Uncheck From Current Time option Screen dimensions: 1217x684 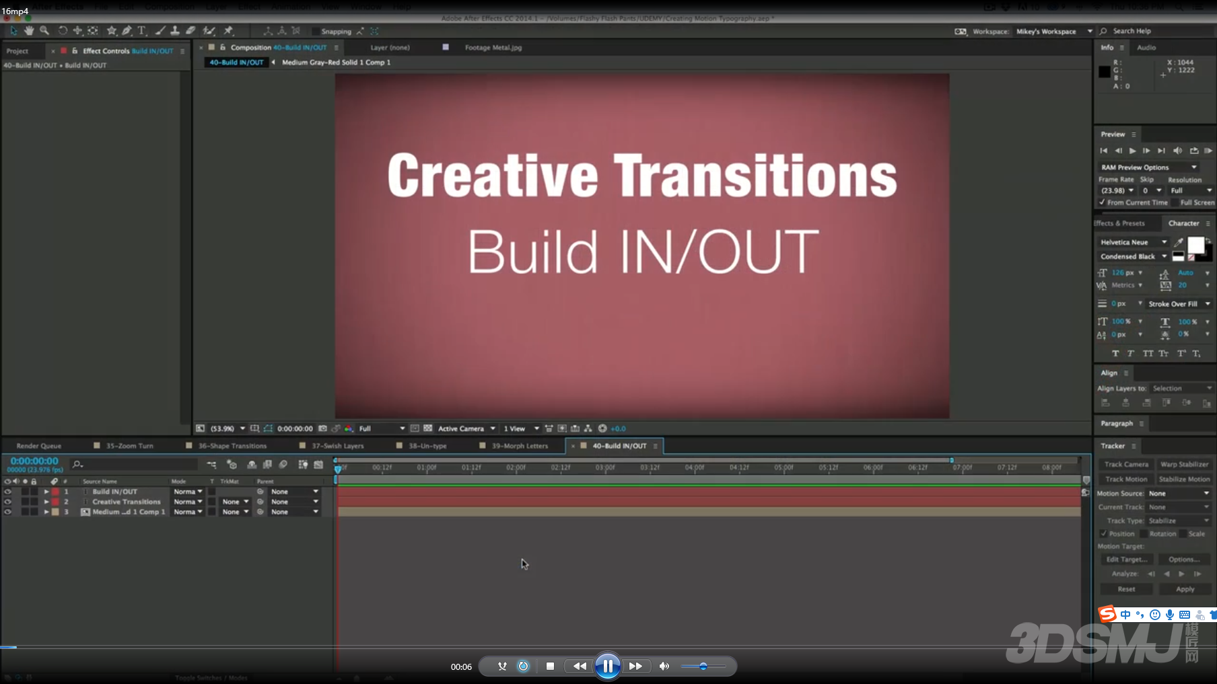(x=1103, y=202)
